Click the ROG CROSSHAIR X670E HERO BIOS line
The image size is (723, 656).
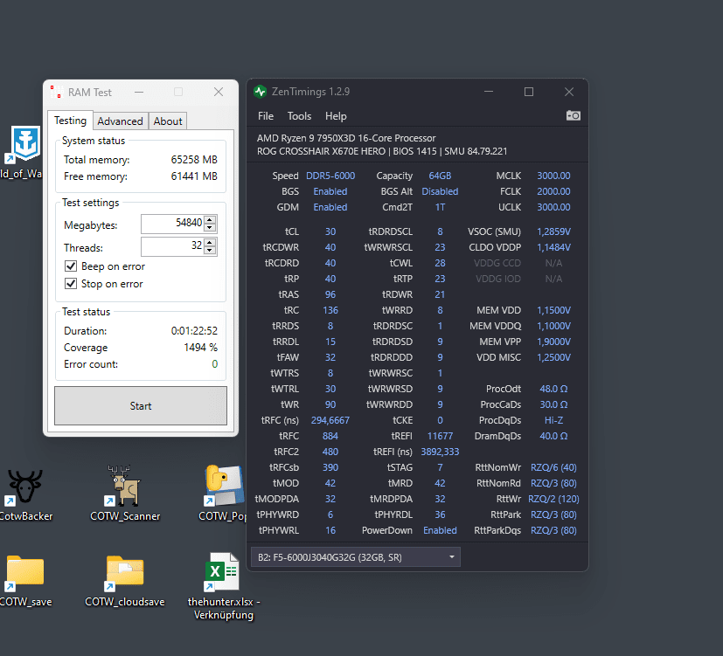[x=382, y=152]
